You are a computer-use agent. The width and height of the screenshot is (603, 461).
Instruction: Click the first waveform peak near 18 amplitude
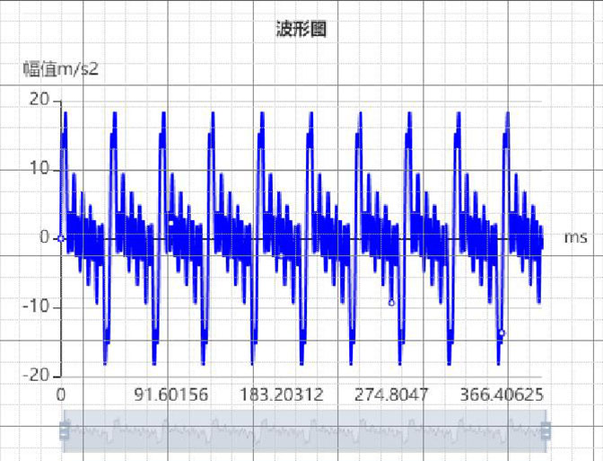pos(66,114)
